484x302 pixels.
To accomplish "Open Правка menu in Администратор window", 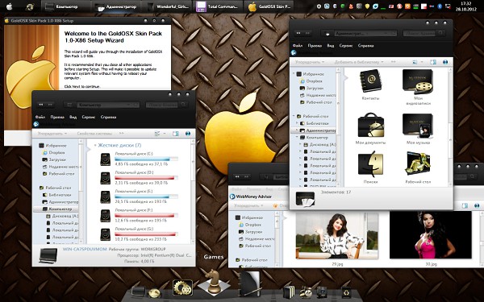I will click(x=315, y=46).
